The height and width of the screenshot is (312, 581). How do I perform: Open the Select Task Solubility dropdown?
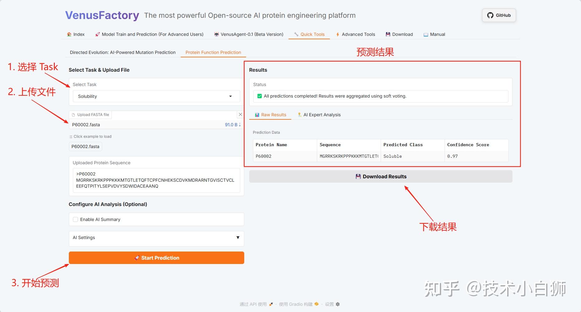[x=156, y=96]
